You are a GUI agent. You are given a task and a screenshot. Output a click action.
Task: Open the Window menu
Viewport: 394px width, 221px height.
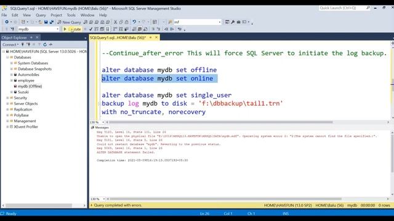tap(87, 15)
